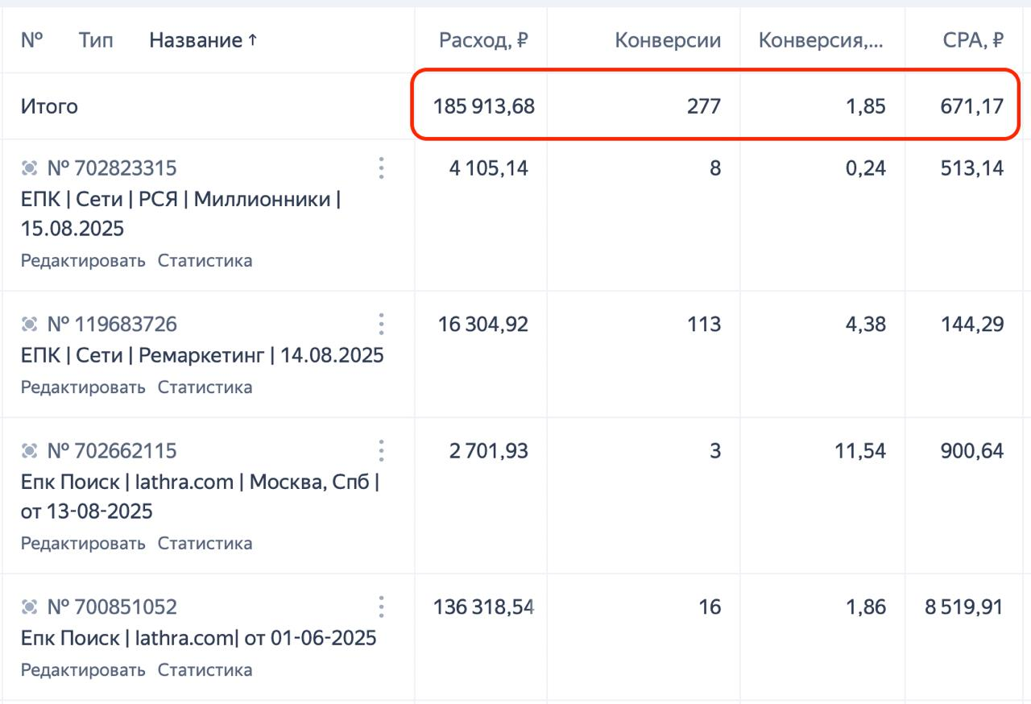Open the three-dot menu for campaign 119683726
Image resolution: width=1031 pixels, height=704 pixels.
(x=381, y=325)
